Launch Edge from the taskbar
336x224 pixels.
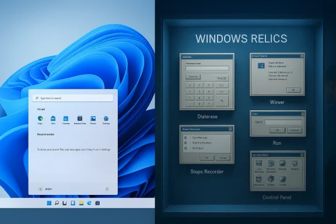(x=89, y=203)
